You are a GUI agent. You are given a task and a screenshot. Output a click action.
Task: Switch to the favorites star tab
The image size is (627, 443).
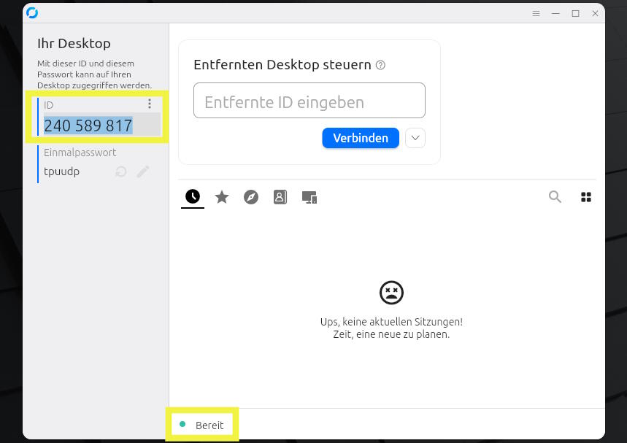[x=222, y=197]
